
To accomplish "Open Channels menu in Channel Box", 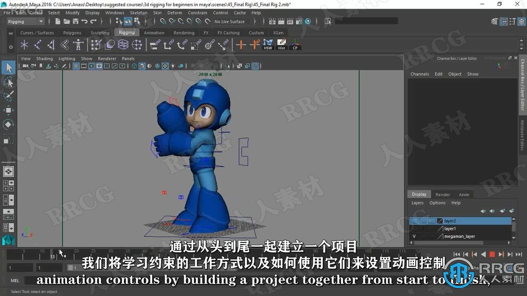I will pos(420,74).
